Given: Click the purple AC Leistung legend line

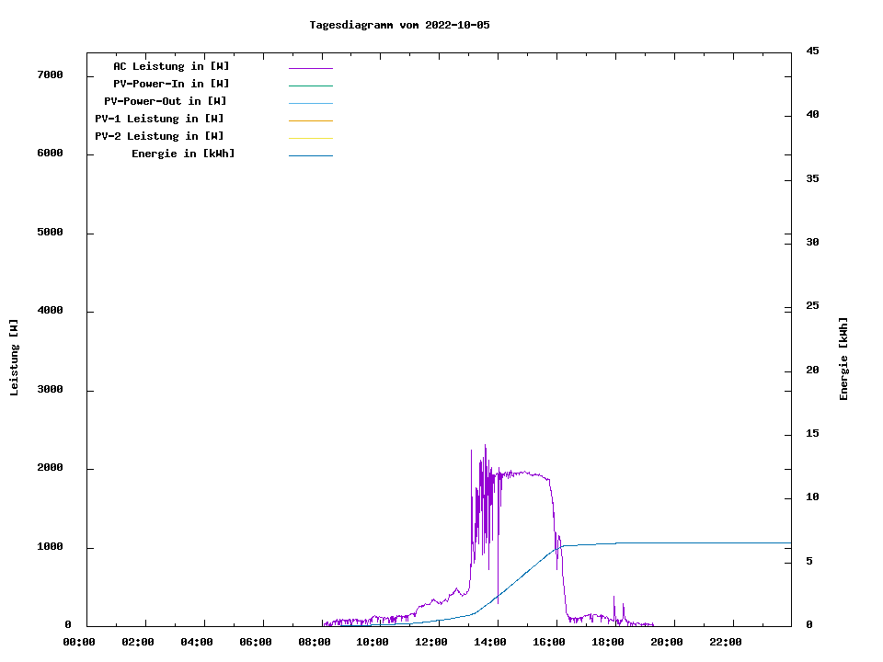Looking at the screenshot, I should (x=310, y=68).
